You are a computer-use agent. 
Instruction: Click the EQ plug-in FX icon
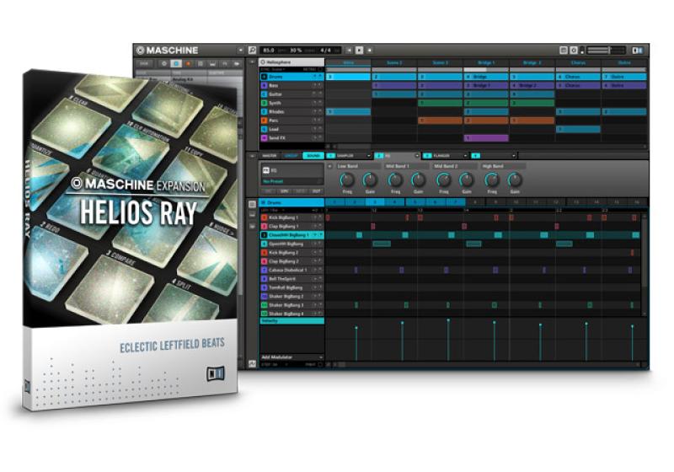[x=265, y=170]
